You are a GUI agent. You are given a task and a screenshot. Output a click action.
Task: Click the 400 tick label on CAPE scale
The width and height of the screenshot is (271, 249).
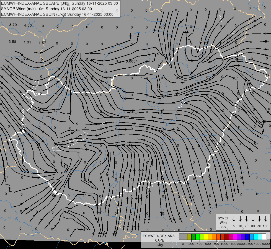tap(200, 244)
